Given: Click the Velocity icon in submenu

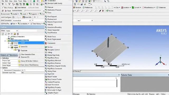Looking at the screenshot, I should (x=46, y=25).
